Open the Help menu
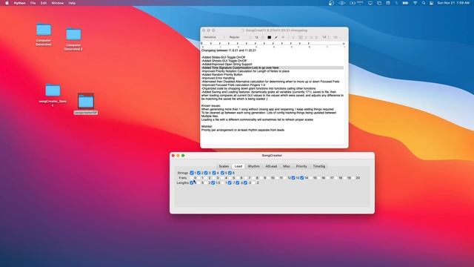This screenshot has height=267, width=474. click(72, 3)
